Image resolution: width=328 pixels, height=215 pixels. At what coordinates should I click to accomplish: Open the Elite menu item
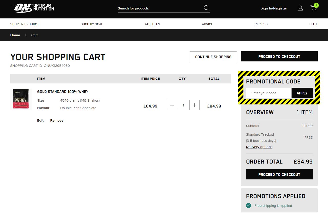click(314, 24)
